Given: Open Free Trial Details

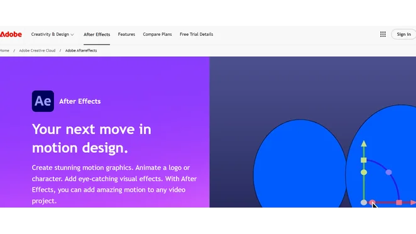Looking at the screenshot, I should [196, 34].
